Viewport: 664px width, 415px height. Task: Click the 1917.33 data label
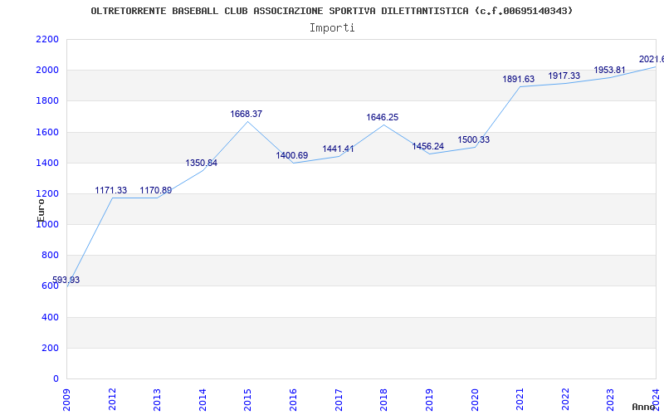564,76
